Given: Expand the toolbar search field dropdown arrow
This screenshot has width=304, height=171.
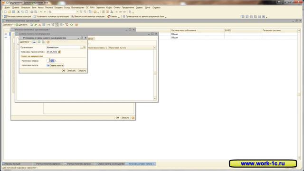Looking at the screenshot, I should (77, 12).
